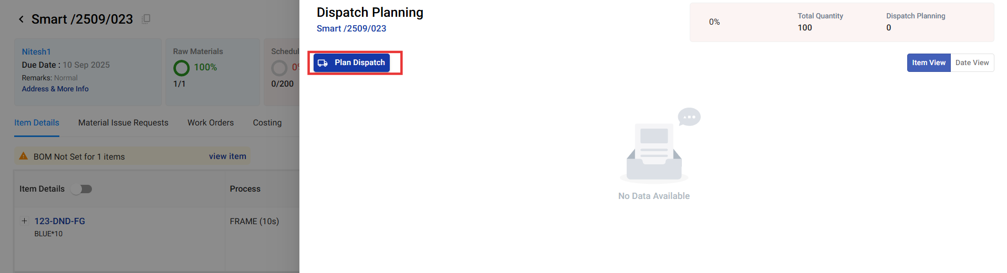Open the Material Issue Requests tab
This screenshot has width=1007, height=273.
[x=123, y=123]
